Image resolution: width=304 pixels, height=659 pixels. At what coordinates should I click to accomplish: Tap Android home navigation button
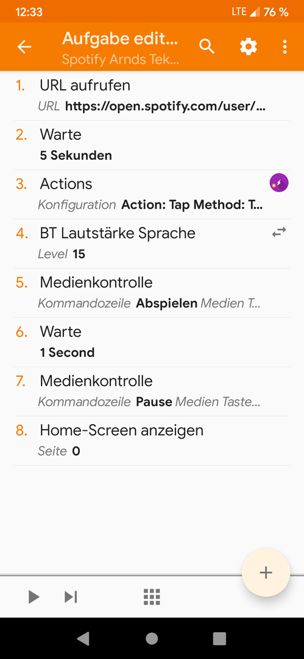coord(152,638)
